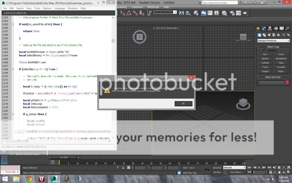292x183 pixels.
Task: Click the magenta object color swatch
Action: (287, 82)
